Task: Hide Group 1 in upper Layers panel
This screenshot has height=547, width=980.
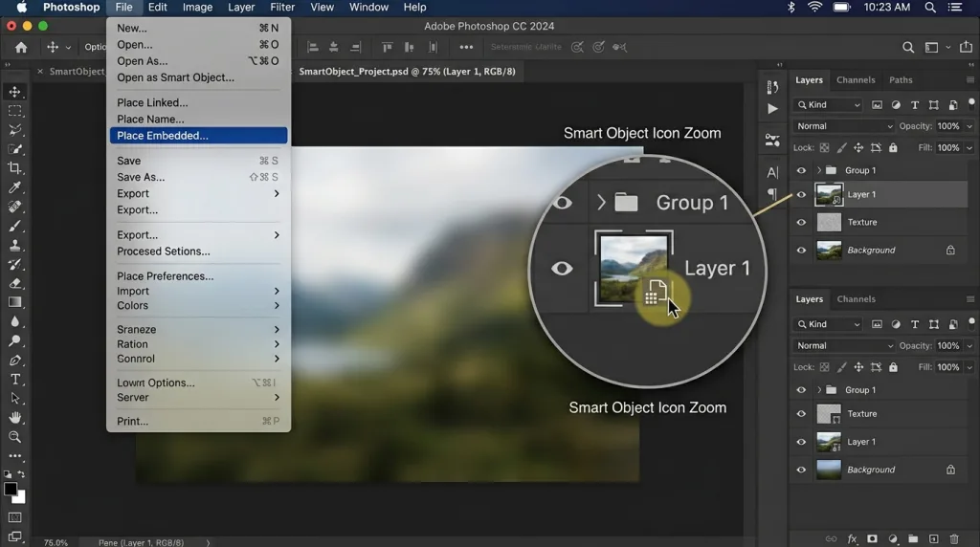Action: point(801,170)
